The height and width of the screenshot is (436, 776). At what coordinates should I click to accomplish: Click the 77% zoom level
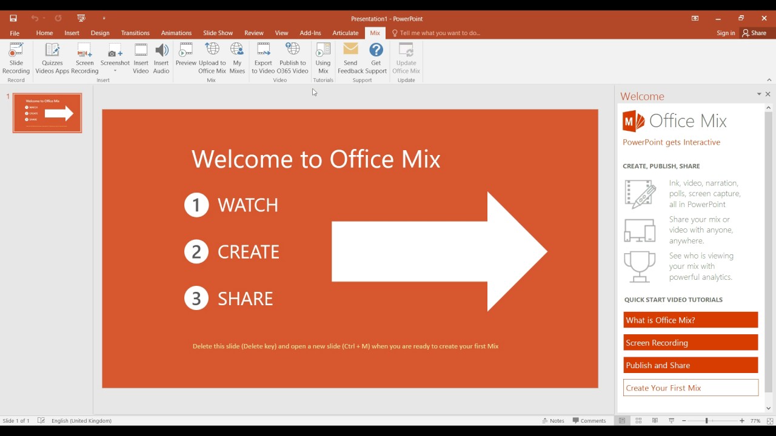coord(755,421)
